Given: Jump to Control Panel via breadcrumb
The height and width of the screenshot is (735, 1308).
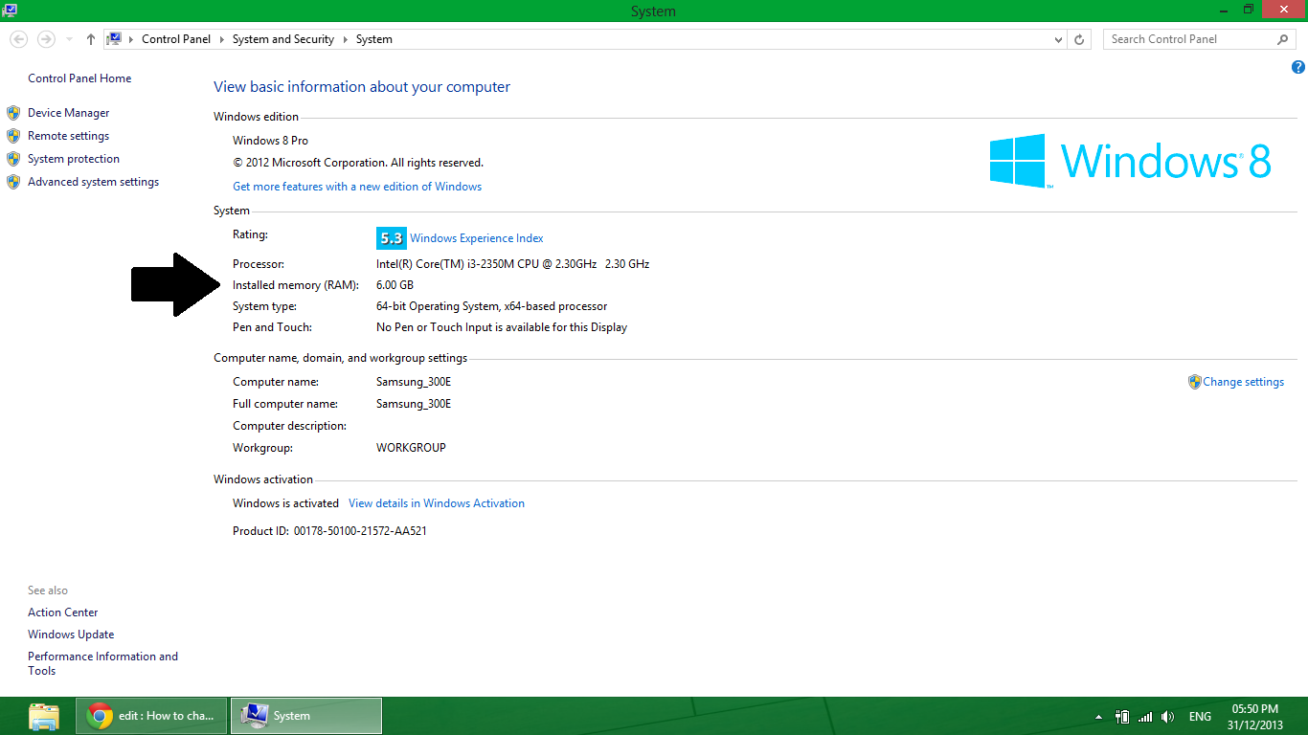Looking at the screenshot, I should 176,39.
